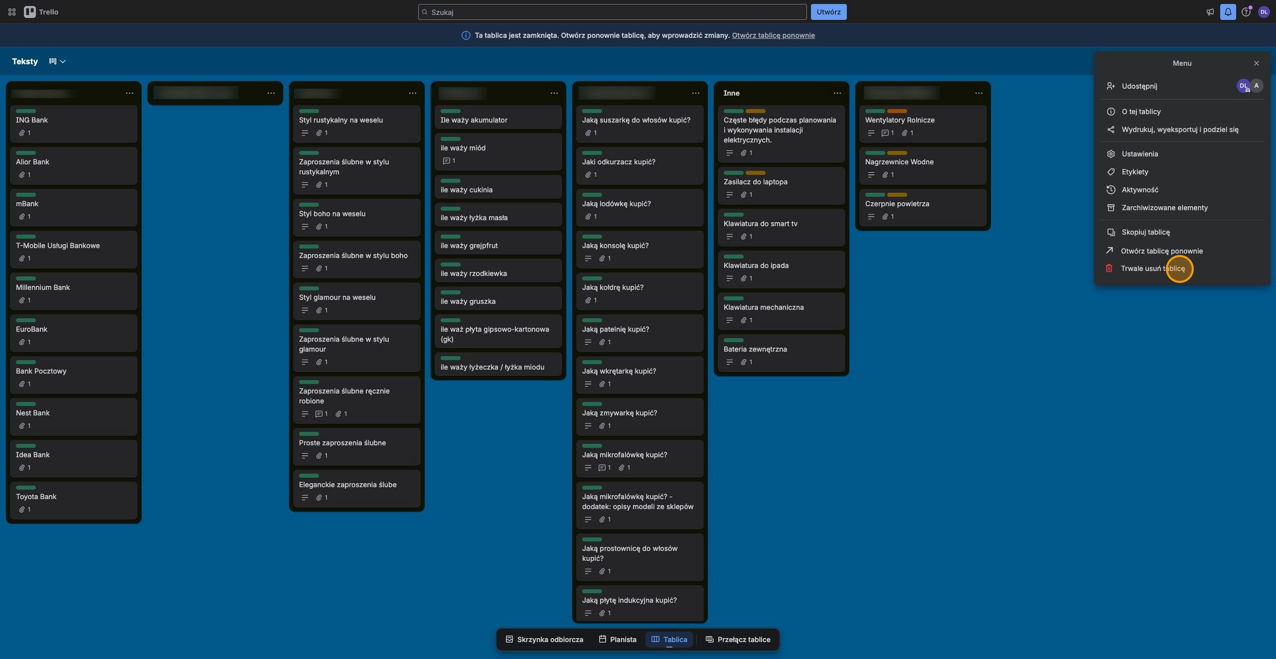The image size is (1276, 659).
Task: Click comment icon on ile waży miód card
Action: tap(446, 161)
